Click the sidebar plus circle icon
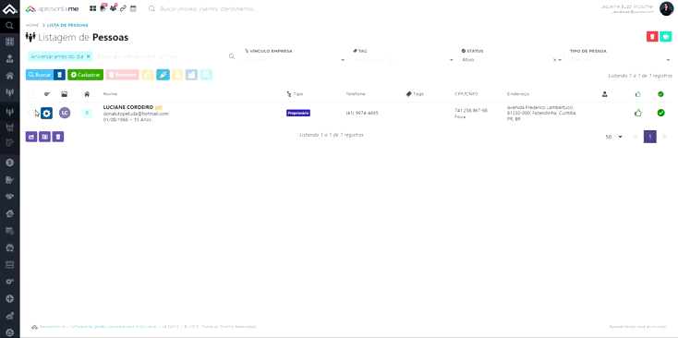The image size is (678, 338). tap(9, 298)
